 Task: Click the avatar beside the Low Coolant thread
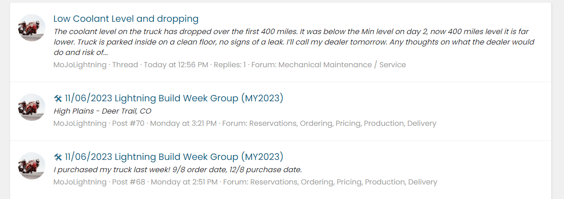coord(32,28)
